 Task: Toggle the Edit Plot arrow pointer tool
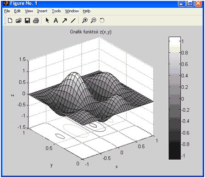(x=47, y=20)
